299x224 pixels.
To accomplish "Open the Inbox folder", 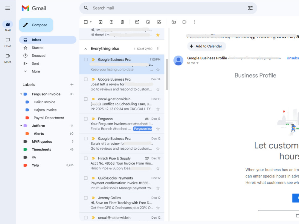I will tap(48, 40).
